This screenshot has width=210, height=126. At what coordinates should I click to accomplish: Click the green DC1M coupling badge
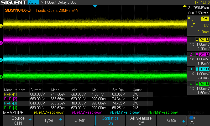click(x=204, y=84)
